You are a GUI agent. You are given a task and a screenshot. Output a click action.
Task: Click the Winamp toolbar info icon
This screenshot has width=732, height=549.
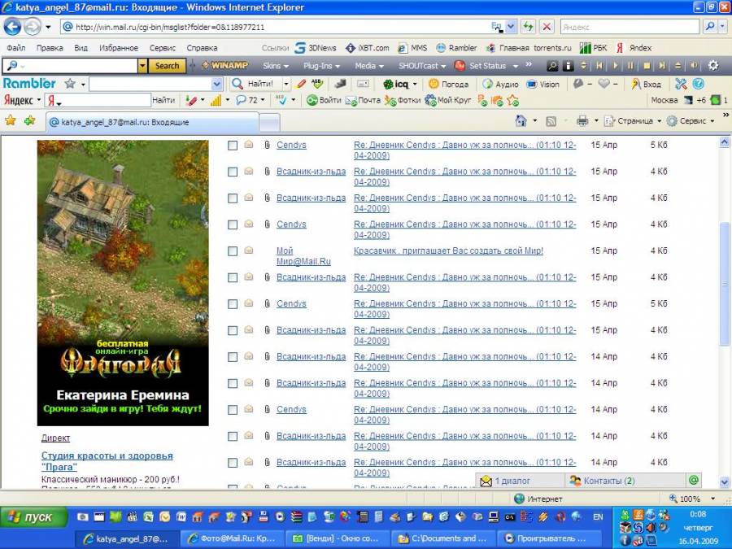tap(568, 66)
